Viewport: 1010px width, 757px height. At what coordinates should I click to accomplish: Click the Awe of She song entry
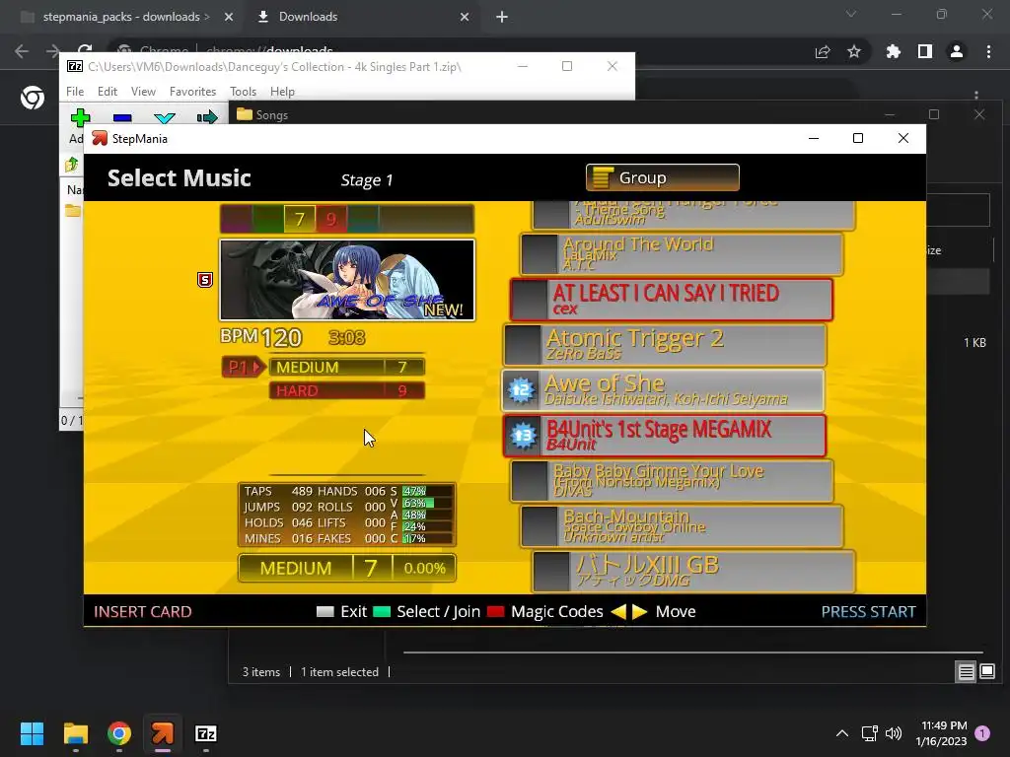click(663, 390)
